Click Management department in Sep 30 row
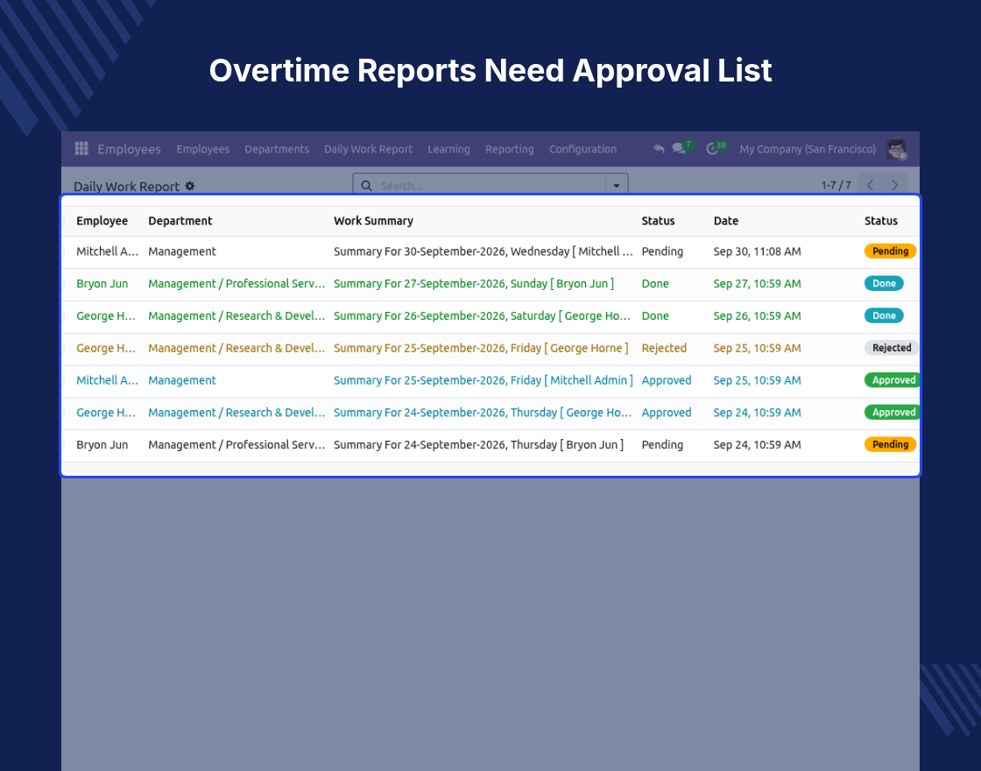Screen dimensions: 981x771 [182, 251]
